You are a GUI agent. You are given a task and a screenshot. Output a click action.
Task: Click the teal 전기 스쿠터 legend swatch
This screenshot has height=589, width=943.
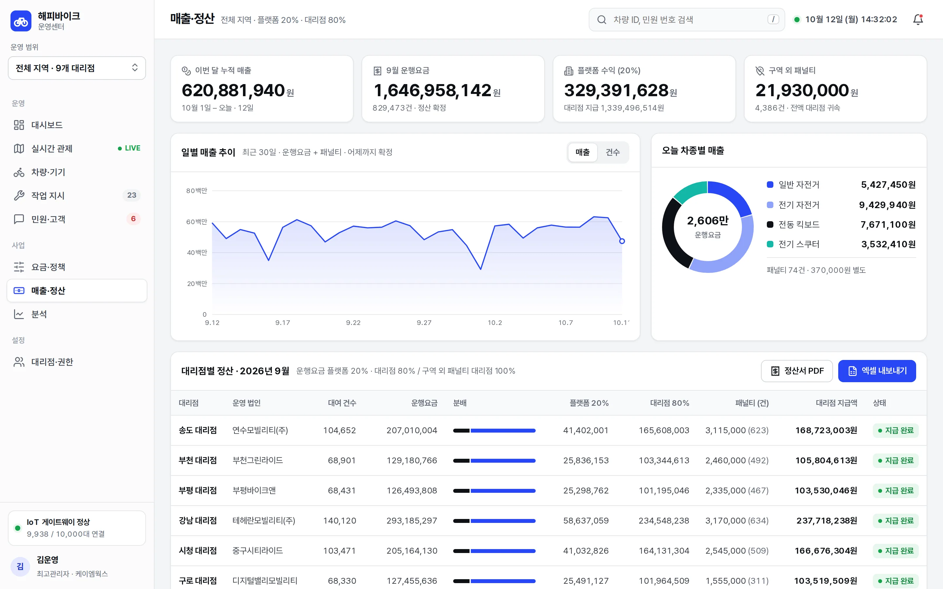[x=770, y=244]
